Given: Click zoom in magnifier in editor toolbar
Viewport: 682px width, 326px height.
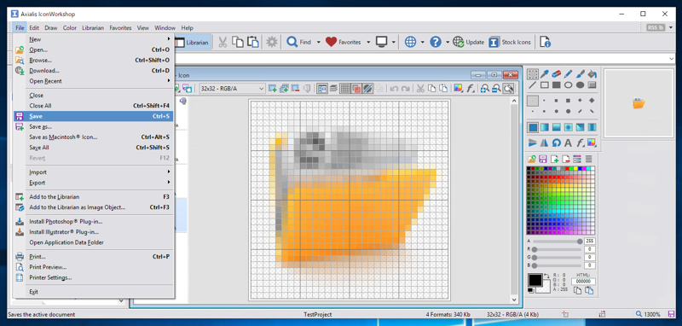Looking at the screenshot, I should 485,89.
